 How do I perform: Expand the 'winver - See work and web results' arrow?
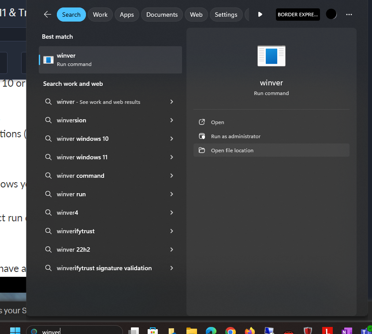coord(171,102)
